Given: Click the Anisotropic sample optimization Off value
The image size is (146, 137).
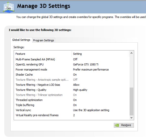Looking at the screenshot, I should click(75, 80).
